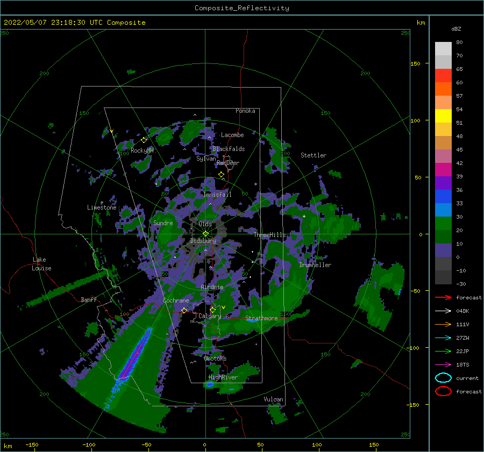The height and width of the screenshot is (452, 484).
Task: Click the yellow diamond marker south of RedDeer
Action: click(221, 175)
